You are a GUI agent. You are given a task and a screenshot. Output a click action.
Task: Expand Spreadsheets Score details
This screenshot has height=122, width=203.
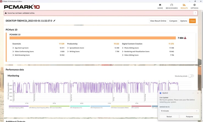pyautogui.click(x=68, y=48)
